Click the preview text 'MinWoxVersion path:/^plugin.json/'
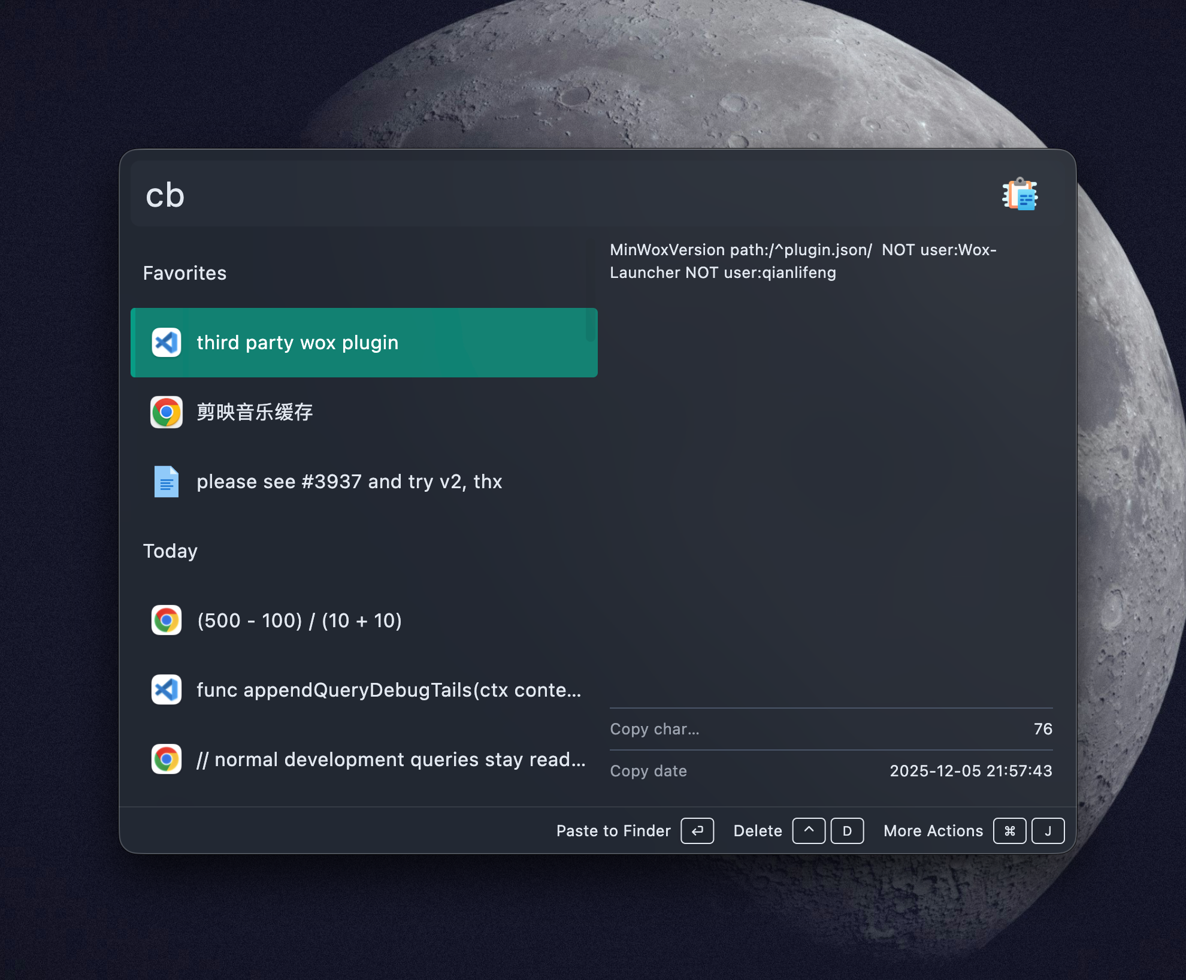Image resolution: width=1186 pixels, height=980 pixels. point(741,250)
